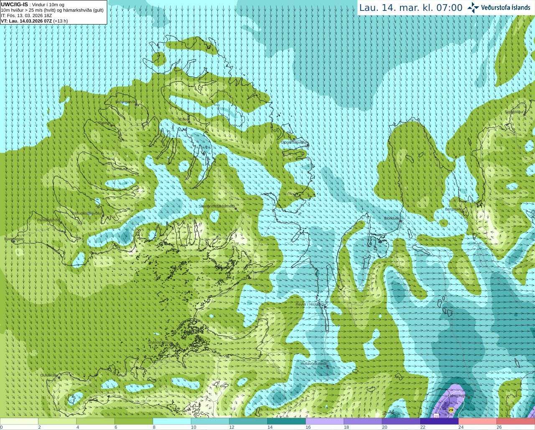Select the 14–16 m/s dark teal swatch

pyautogui.click(x=286, y=421)
